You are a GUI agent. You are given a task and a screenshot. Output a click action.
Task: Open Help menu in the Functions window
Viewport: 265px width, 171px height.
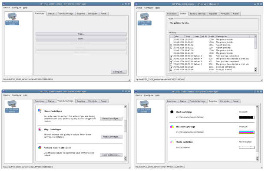25,8
